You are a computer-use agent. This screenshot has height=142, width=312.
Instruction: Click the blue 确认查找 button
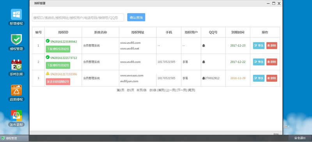click(136, 17)
